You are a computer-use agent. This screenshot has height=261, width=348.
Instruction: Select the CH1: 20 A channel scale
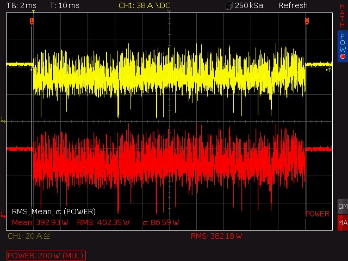[28, 236]
